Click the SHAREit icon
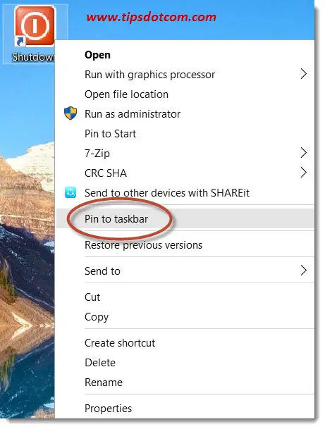325x429 pixels. tap(70, 192)
